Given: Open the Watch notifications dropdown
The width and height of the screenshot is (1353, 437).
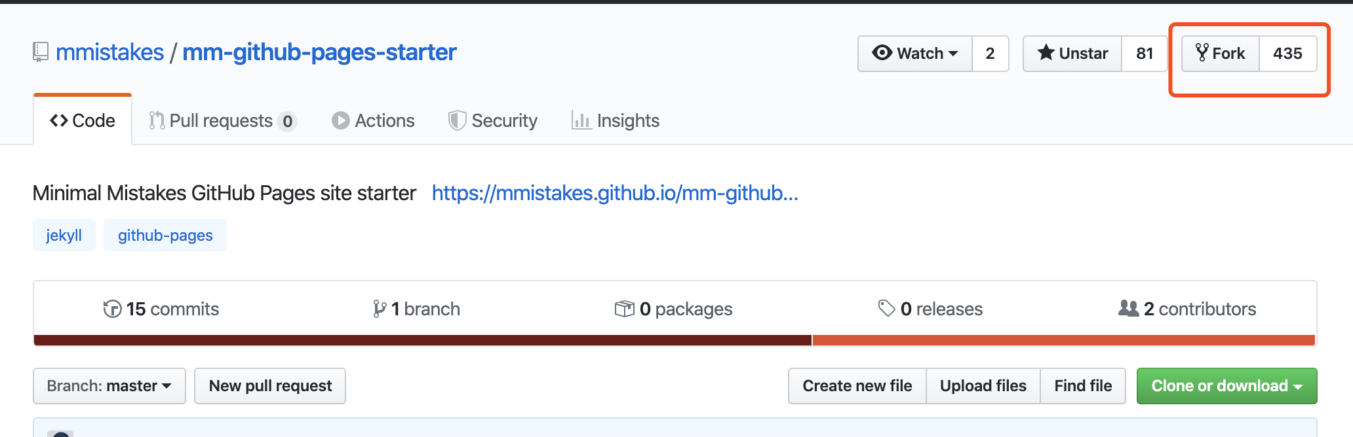Looking at the screenshot, I should coord(915,54).
